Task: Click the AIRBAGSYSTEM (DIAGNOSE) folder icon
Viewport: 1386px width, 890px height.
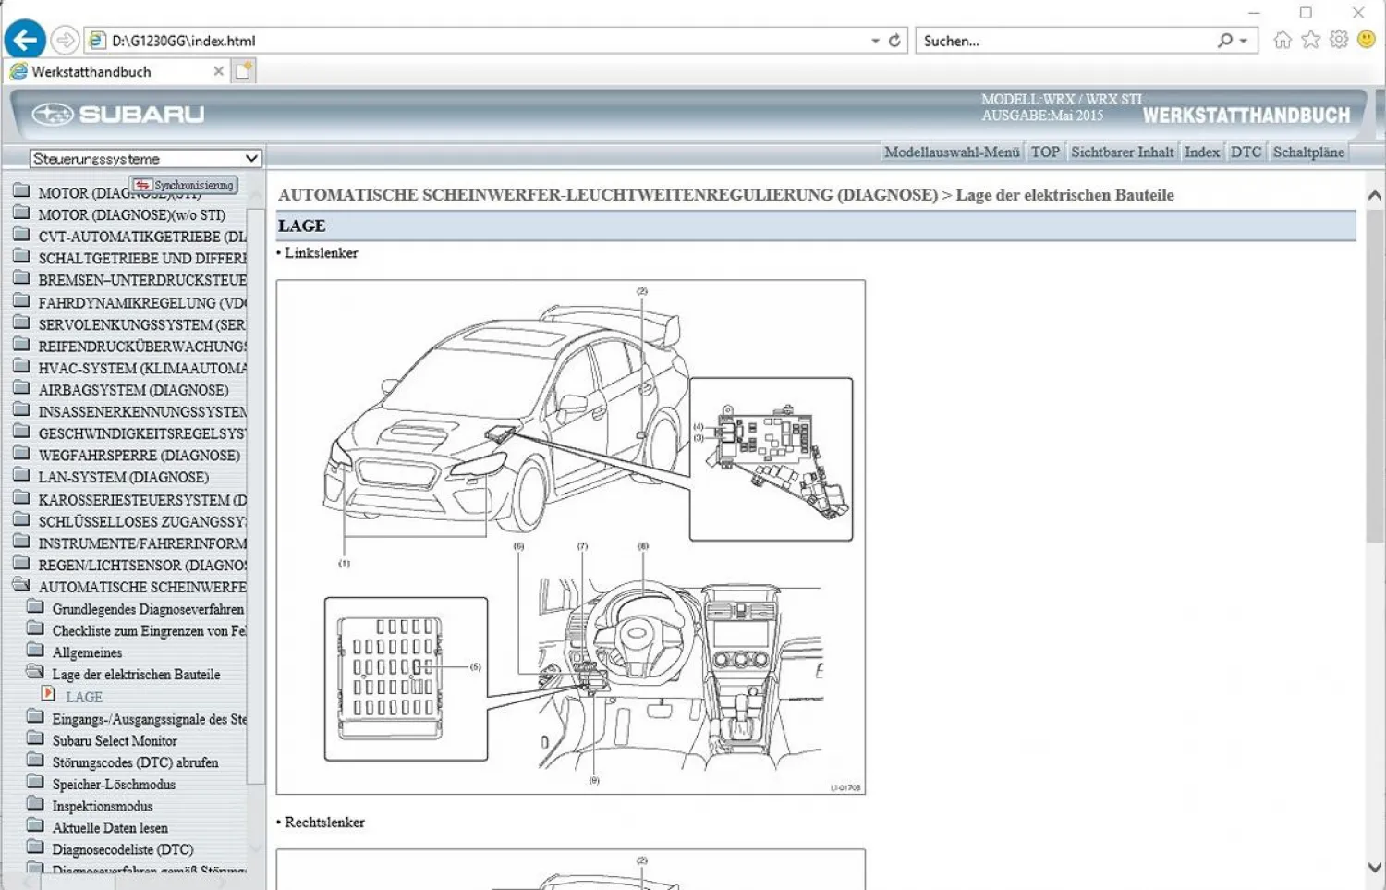Action: click(x=21, y=389)
